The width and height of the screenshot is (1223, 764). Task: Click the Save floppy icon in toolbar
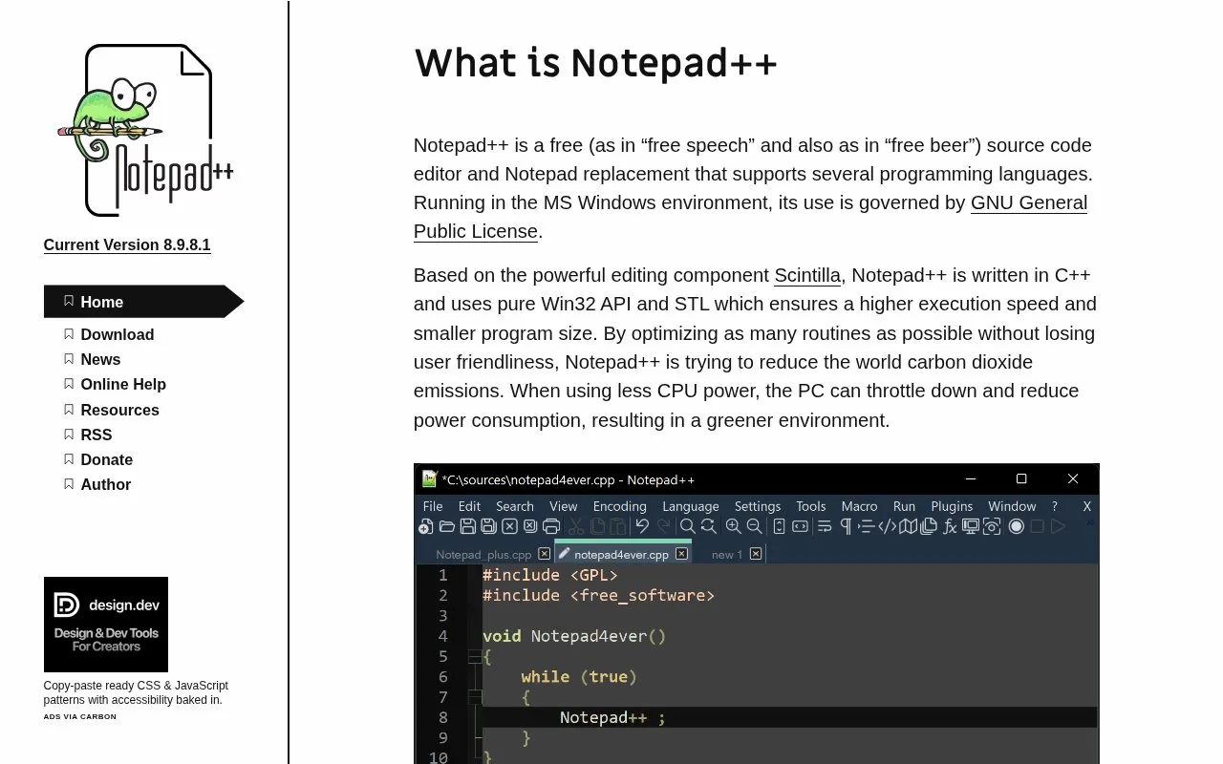(468, 526)
